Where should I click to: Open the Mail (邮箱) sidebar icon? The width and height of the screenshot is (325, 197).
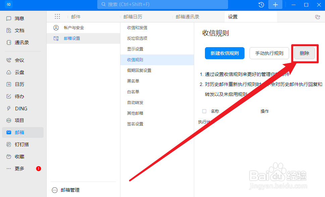pos(17,132)
